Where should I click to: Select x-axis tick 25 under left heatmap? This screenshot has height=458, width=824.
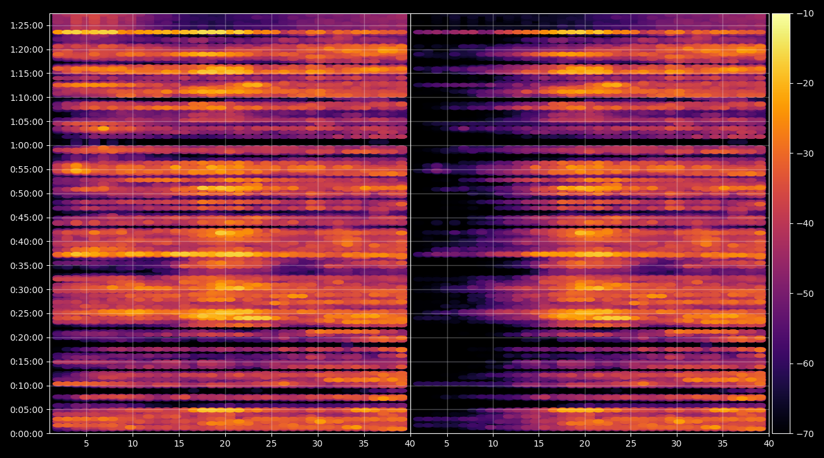tap(271, 443)
